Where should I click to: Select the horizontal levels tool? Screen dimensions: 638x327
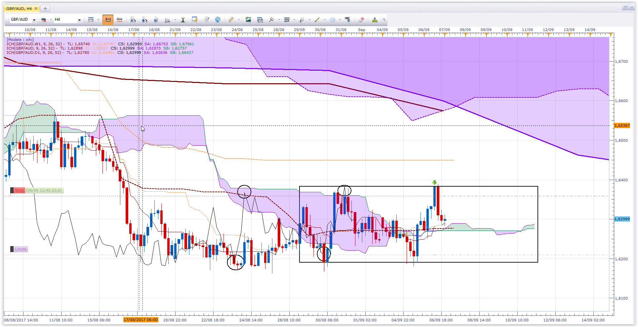[x=287, y=20]
